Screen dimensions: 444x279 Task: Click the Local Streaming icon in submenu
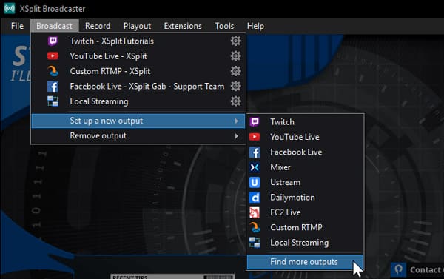coord(255,243)
